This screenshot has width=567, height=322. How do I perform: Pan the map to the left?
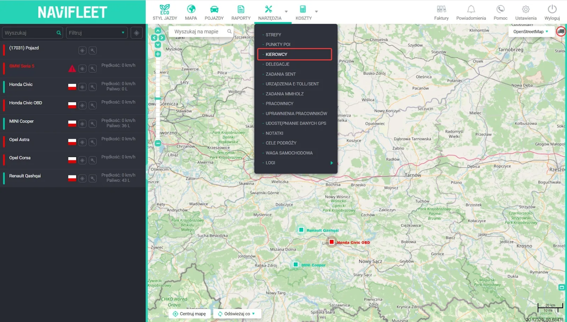(154, 38)
